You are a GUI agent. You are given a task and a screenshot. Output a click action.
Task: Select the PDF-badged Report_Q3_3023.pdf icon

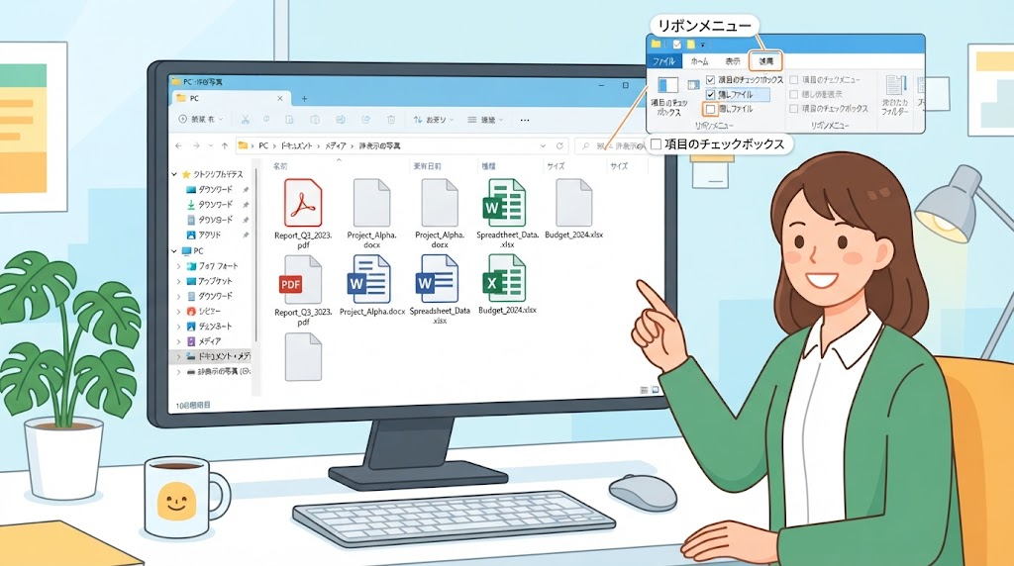tap(301, 279)
